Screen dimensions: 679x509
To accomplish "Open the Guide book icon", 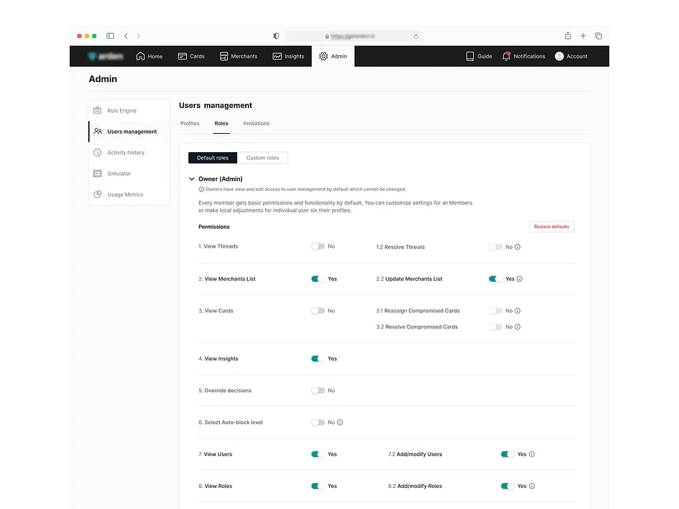I will [469, 56].
